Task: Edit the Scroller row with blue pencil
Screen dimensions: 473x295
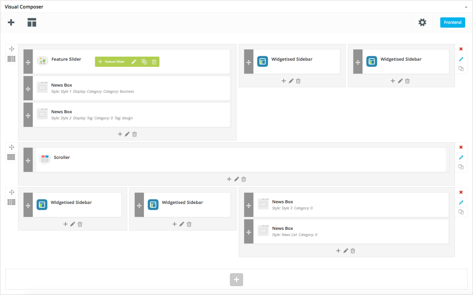Action: (461, 157)
